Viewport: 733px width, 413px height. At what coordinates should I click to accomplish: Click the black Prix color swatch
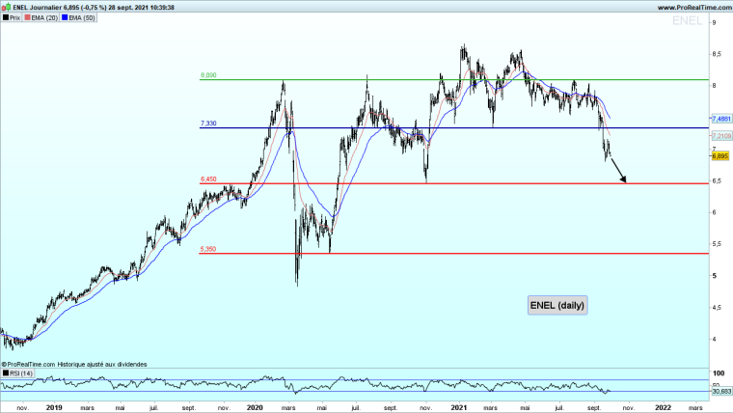(6, 17)
